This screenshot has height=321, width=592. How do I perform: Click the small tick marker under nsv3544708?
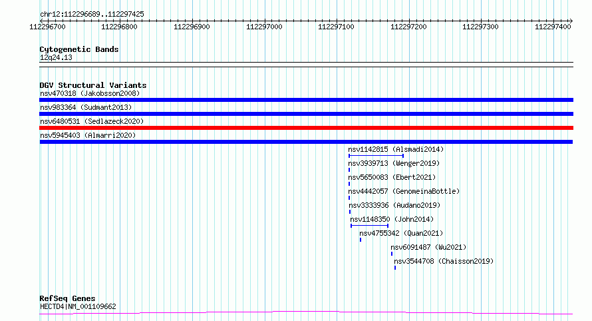[395, 268]
